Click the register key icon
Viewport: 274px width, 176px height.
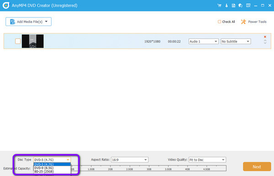pos(227,5)
